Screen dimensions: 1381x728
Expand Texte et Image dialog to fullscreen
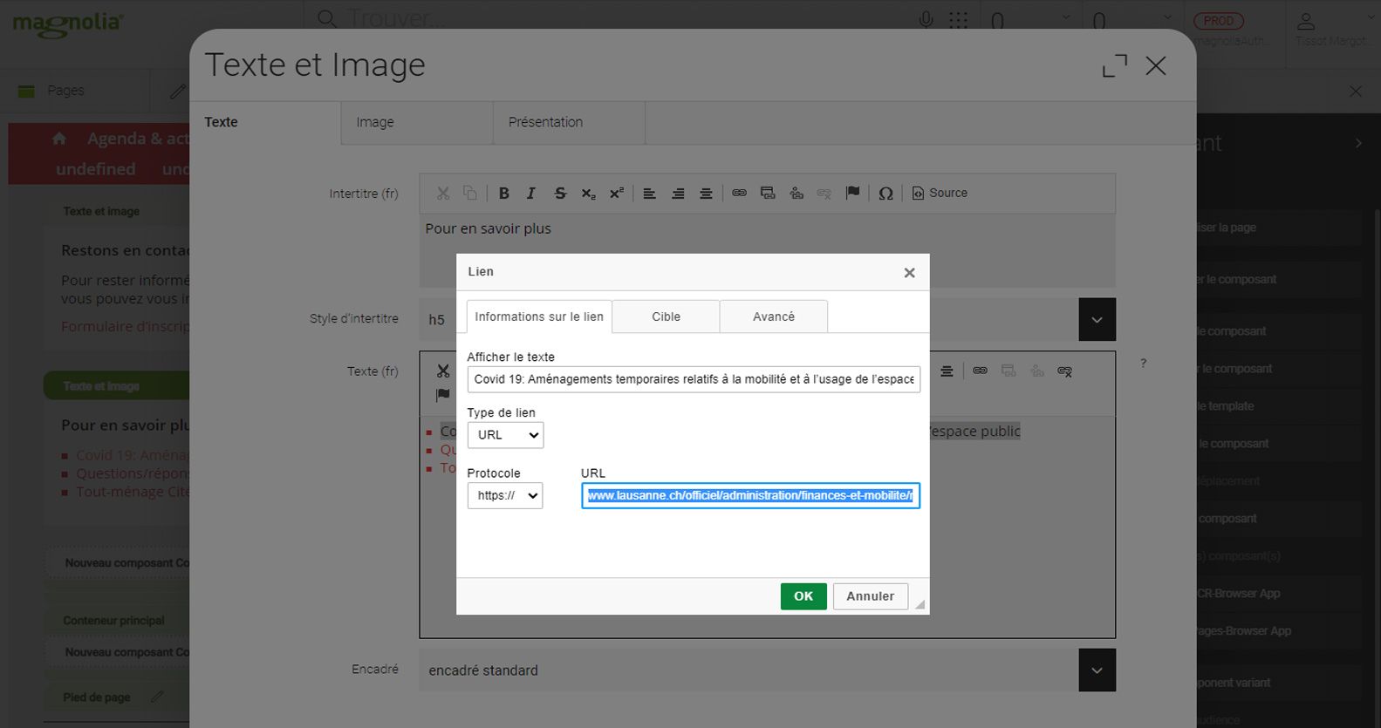(1114, 65)
